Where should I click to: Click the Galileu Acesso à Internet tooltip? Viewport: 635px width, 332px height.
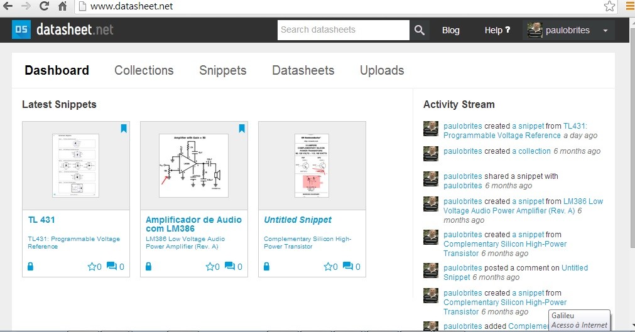click(579, 320)
